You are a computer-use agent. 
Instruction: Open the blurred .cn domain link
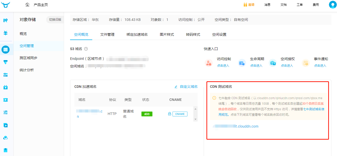(89, 114)
